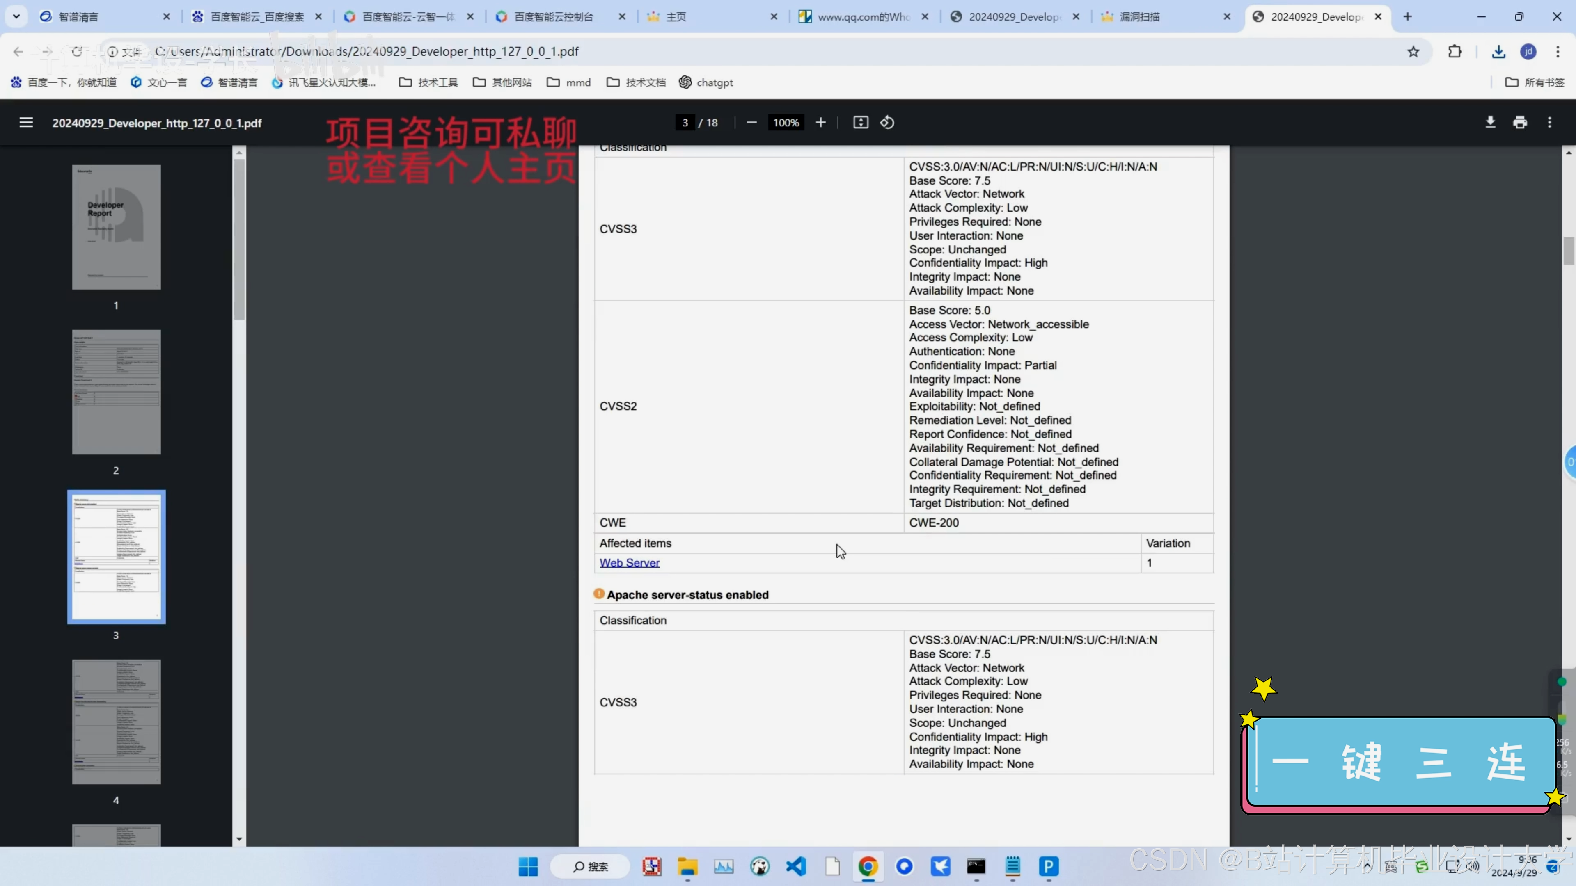1576x886 pixels.
Task: Open PDF viewer more actions menu
Action: (1549, 123)
